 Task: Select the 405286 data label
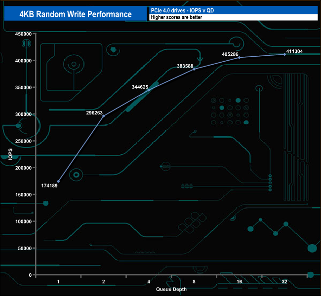pyautogui.click(x=230, y=54)
